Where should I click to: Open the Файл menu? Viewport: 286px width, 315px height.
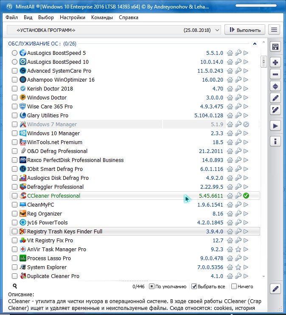pyautogui.click(x=11, y=17)
